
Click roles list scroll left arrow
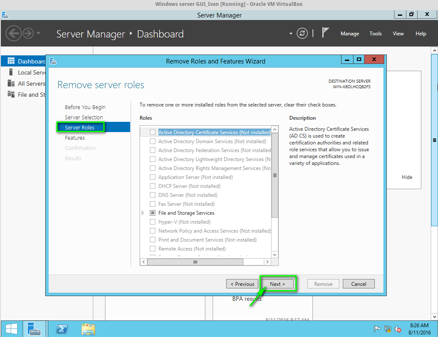click(143, 262)
